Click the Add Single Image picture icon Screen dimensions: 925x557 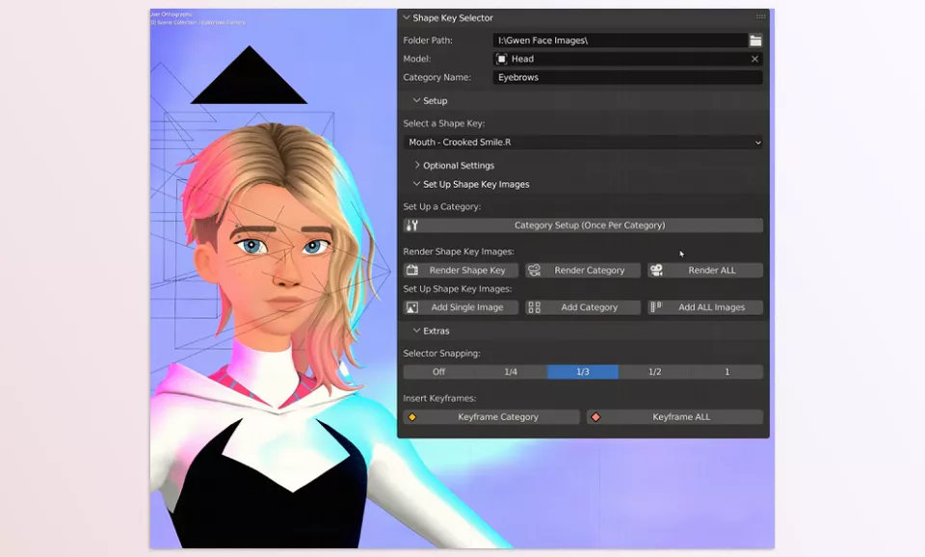412,307
